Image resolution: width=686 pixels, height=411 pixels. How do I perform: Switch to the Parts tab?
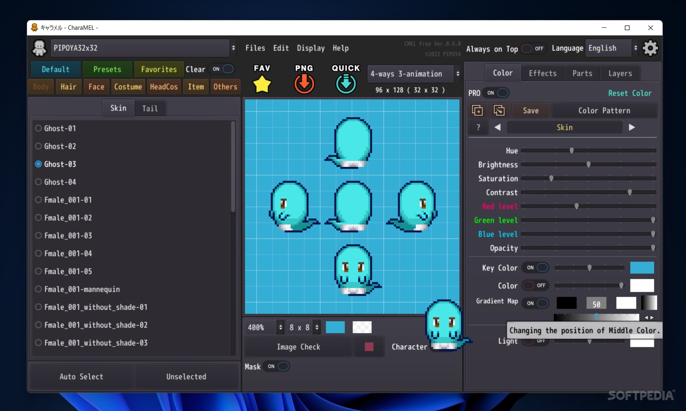tap(582, 73)
